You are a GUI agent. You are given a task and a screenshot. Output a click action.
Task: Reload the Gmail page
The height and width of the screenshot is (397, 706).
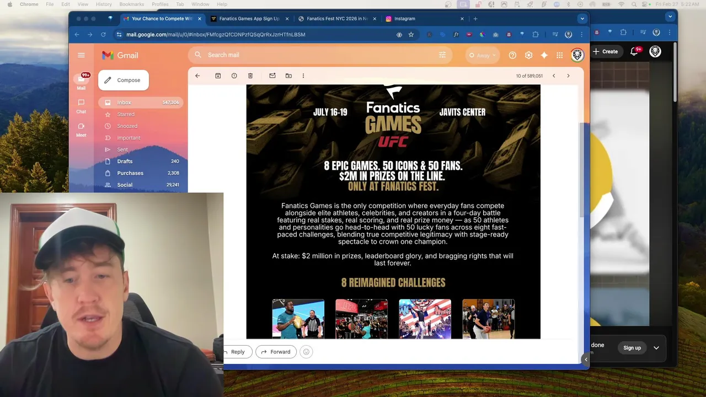[x=103, y=34]
